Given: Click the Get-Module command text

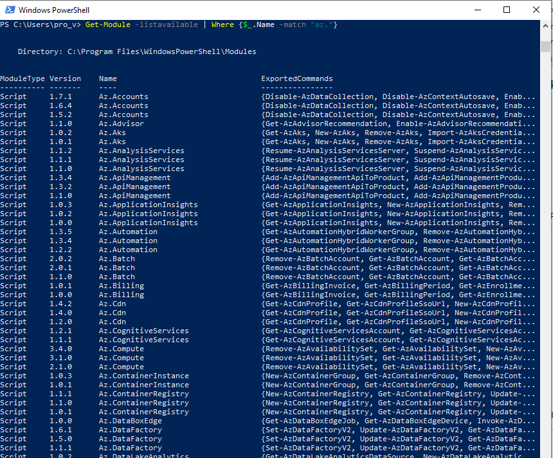Looking at the screenshot, I should 107,24.
